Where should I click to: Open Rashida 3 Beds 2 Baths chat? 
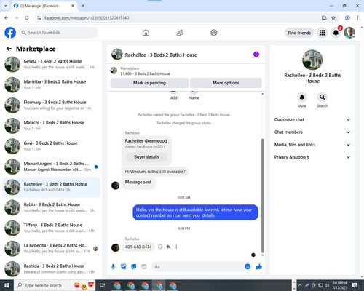[x=51, y=268]
